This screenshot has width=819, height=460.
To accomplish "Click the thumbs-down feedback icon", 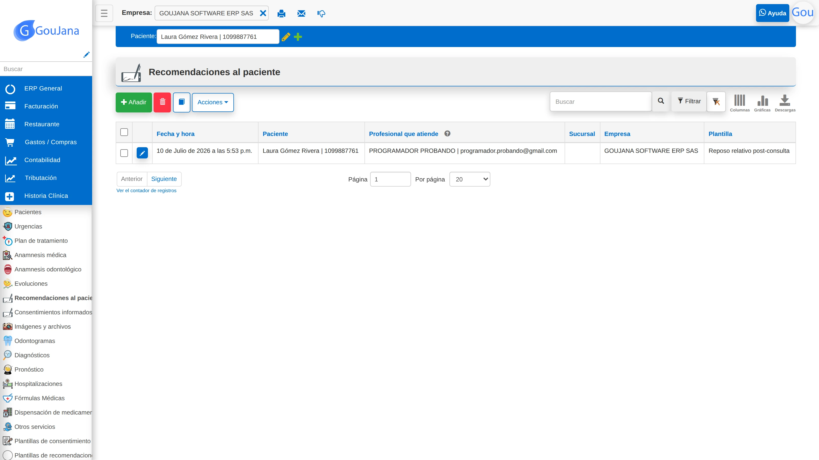I will click(x=321, y=13).
